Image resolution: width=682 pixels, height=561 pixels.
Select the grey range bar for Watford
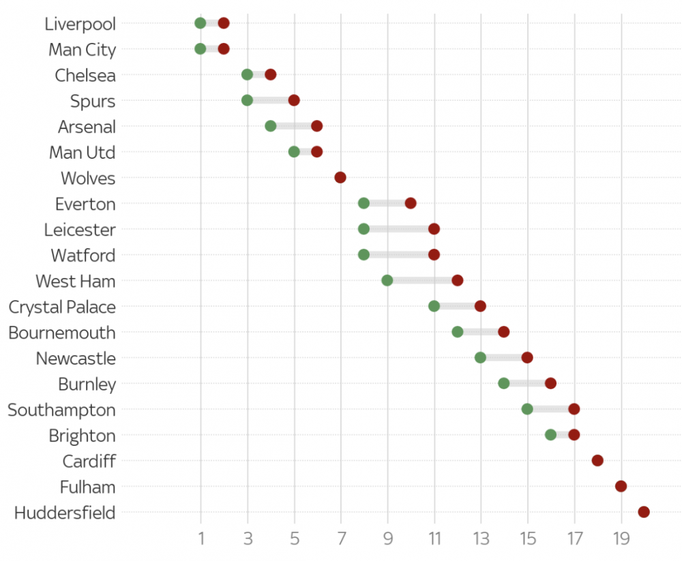coord(399,255)
